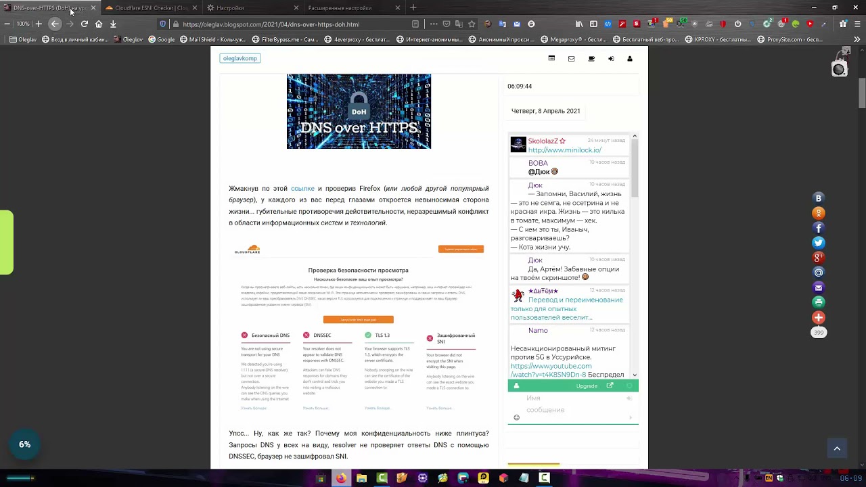Open the Mail Shield bookmark
866x487 pixels.
point(213,39)
